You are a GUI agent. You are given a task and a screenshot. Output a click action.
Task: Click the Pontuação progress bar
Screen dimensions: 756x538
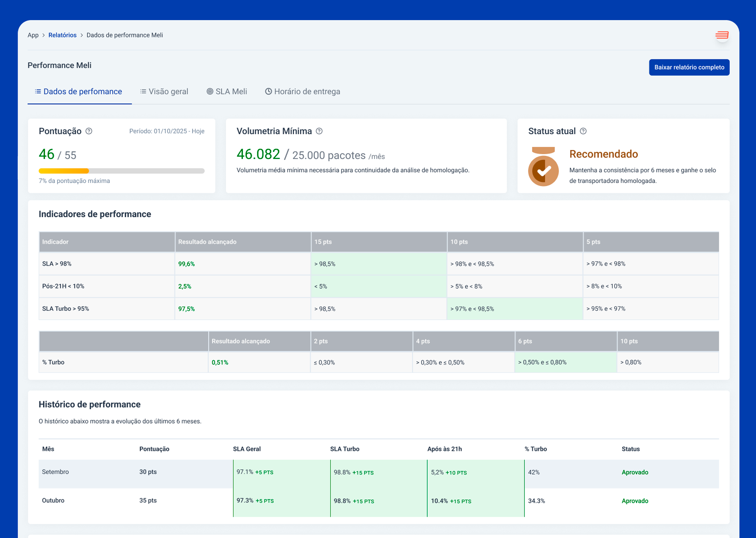click(122, 171)
